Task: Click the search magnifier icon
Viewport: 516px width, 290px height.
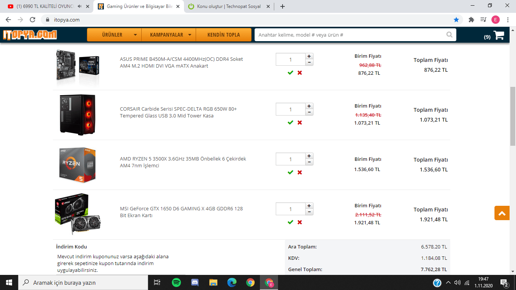Action: coord(449,35)
